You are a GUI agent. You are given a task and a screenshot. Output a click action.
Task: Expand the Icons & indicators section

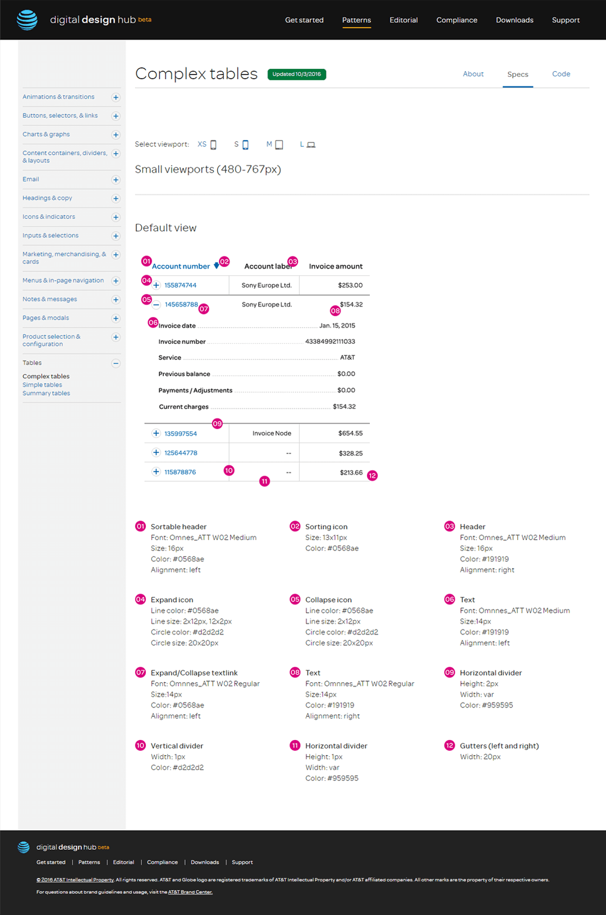(x=116, y=217)
